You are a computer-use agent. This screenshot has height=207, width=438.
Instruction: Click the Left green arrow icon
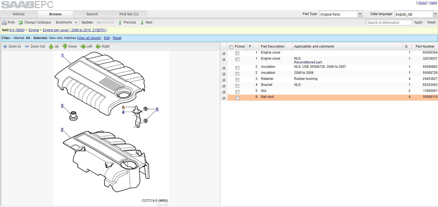click(83, 46)
